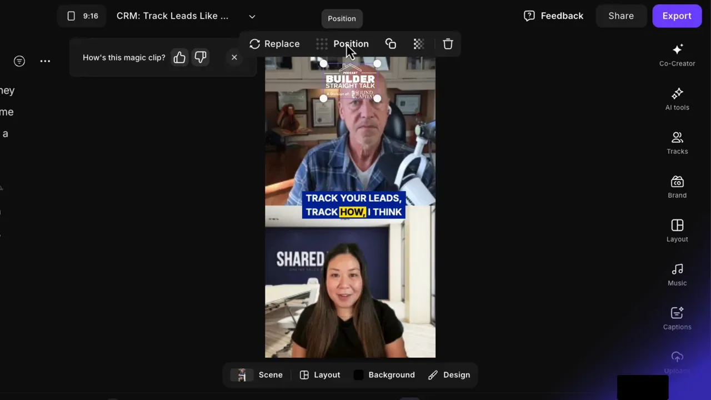Screen dimensions: 711x400
Task: Open the Brand panel
Action: tap(677, 187)
